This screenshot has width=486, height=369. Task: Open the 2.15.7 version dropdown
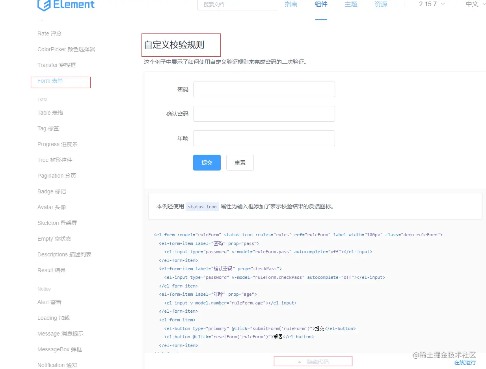tap(432, 4)
